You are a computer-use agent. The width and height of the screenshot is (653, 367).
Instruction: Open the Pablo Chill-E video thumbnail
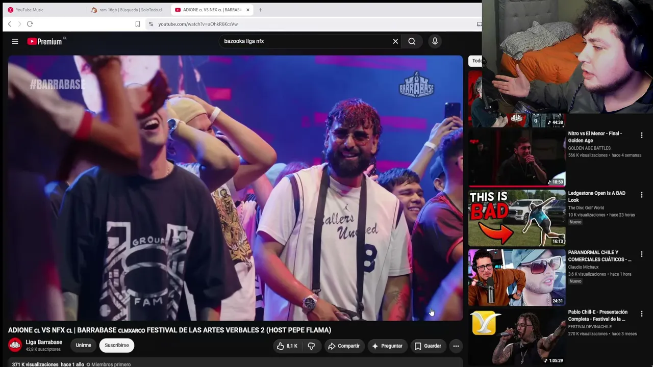coord(517,337)
